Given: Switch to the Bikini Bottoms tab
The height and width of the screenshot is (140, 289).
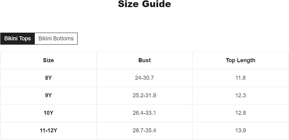Looking at the screenshot, I should [x=56, y=39].
